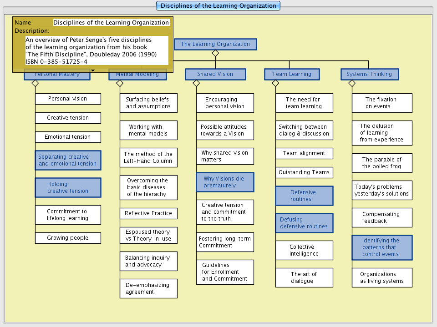Select the Balancing inquiry and advocacy box

pos(148,261)
